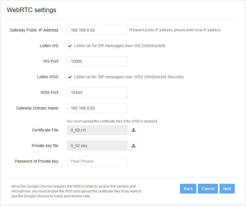Click the Cancel button
Screen dimensions: 246x206
[x=208, y=189]
